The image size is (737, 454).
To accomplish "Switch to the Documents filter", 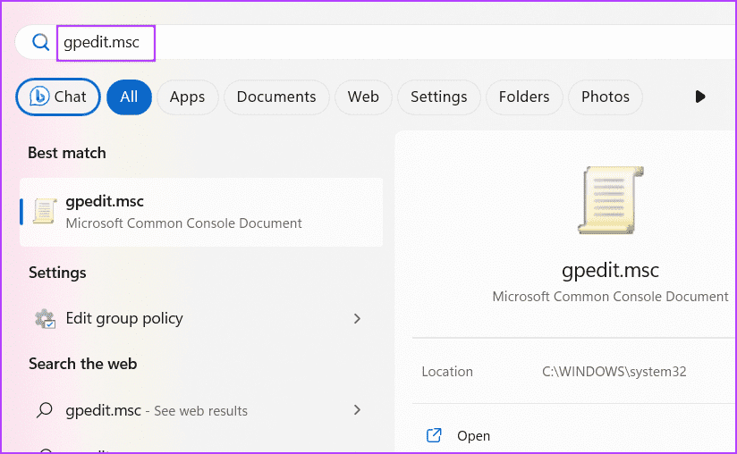I will coord(276,97).
